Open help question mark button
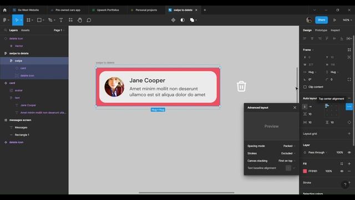The image size is (355, 200). pyautogui.click(x=345, y=184)
